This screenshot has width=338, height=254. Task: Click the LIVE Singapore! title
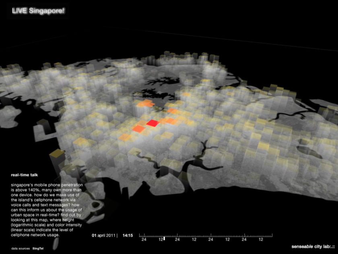38,10
